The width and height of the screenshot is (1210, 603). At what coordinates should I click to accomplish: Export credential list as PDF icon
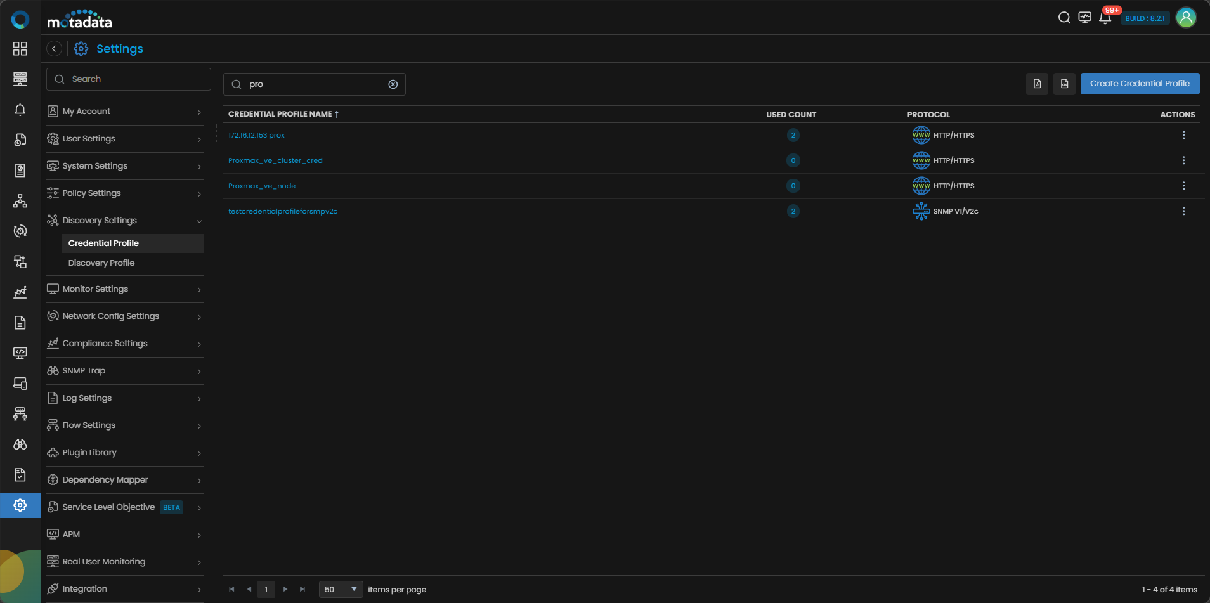point(1037,84)
